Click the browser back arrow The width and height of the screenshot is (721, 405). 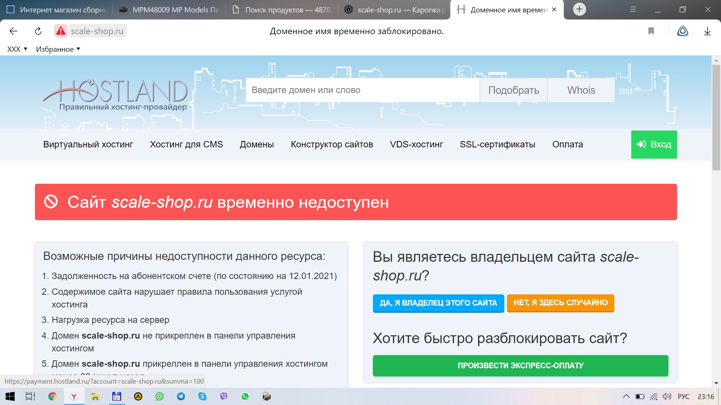pyautogui.click(x=14, y=31)
